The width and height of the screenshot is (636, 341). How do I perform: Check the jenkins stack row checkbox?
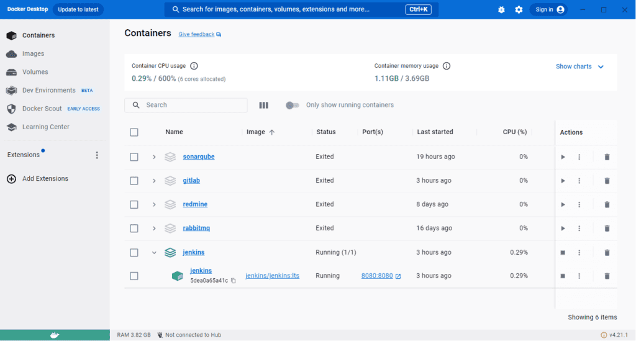click(x=134, y=253)
